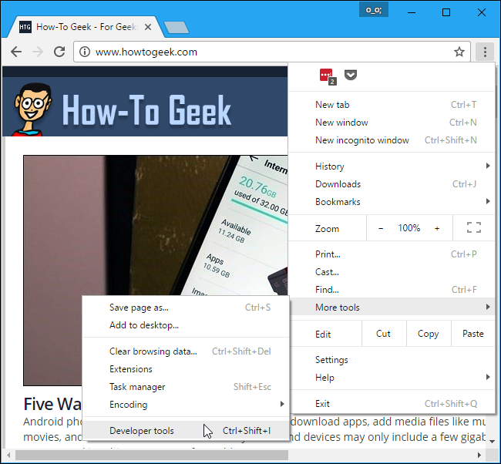Expand the More tools submenu arrow
Viewport: 501px width, 464px height.
(488, 307)
